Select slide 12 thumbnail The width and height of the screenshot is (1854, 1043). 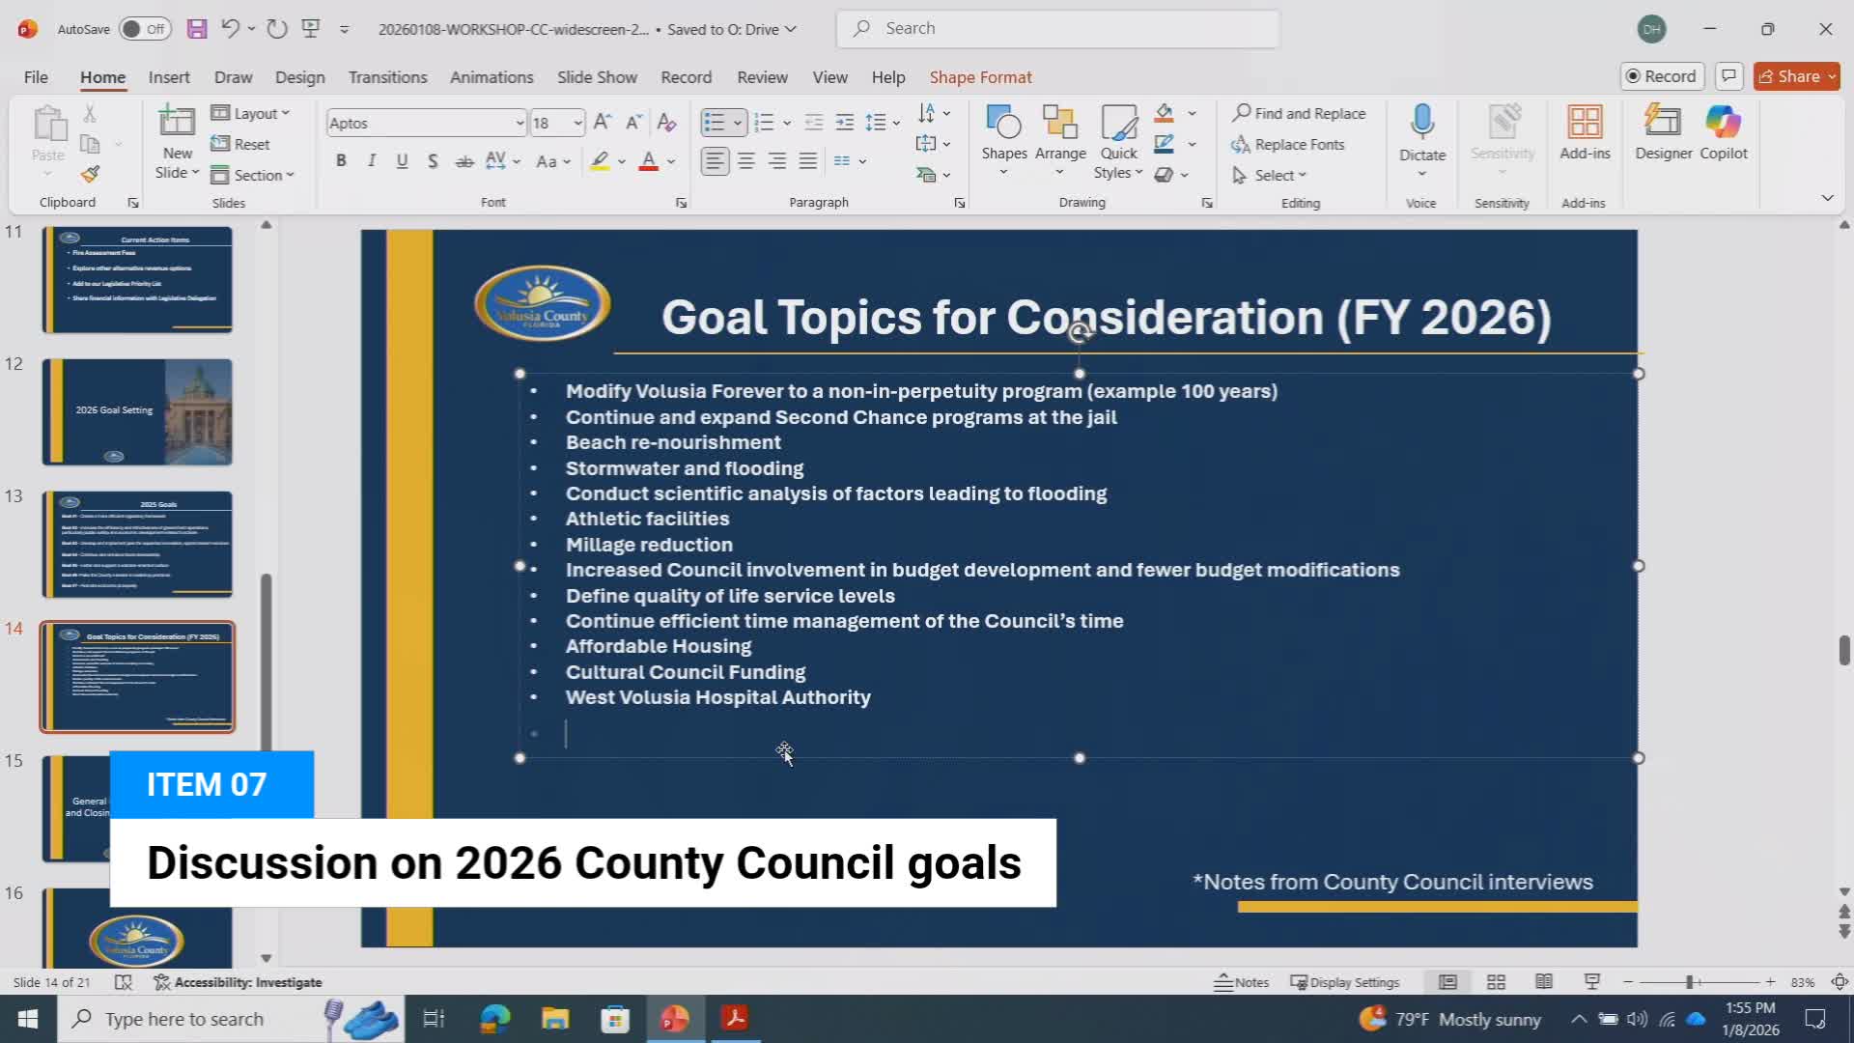136,410
